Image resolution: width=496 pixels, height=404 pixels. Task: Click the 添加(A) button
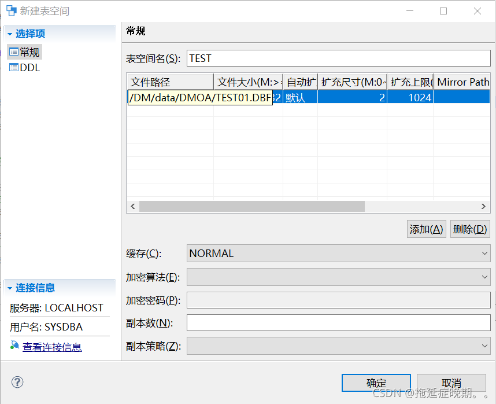[x=427, y=229]
